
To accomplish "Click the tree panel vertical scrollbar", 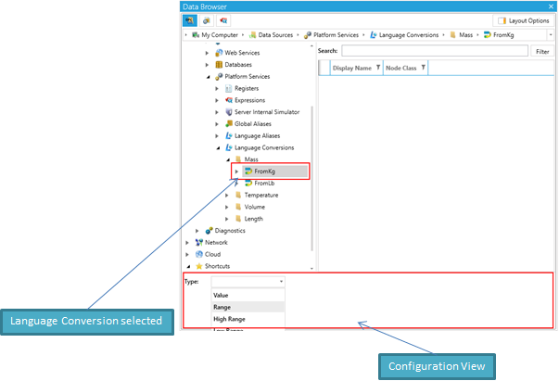I will [312, 178].
